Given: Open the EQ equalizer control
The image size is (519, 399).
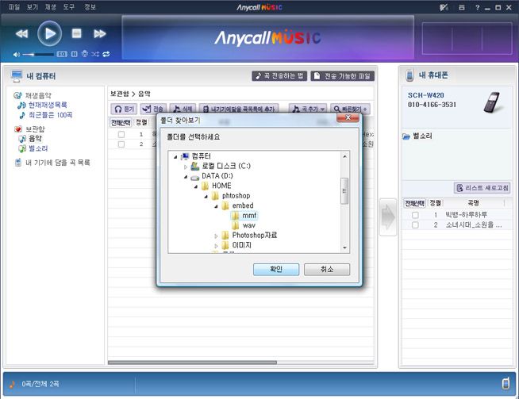Looking at the screenshot, I should [x=62, y=54].
